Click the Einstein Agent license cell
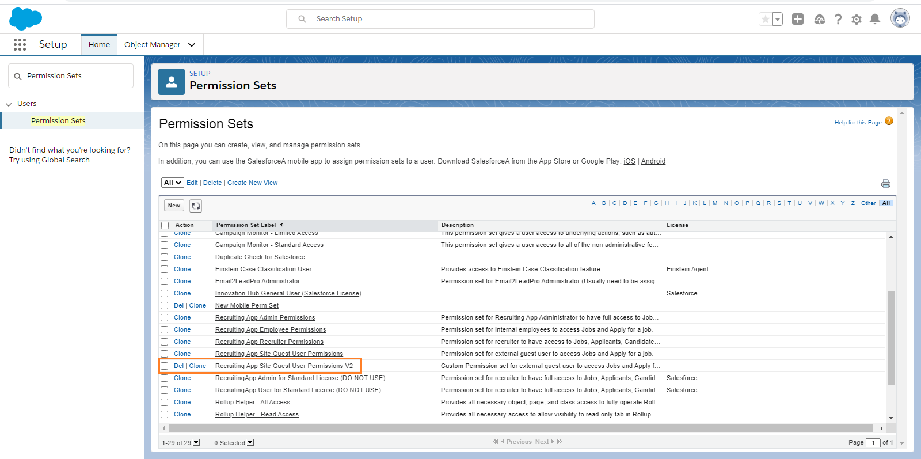 [x=687, y=270]
